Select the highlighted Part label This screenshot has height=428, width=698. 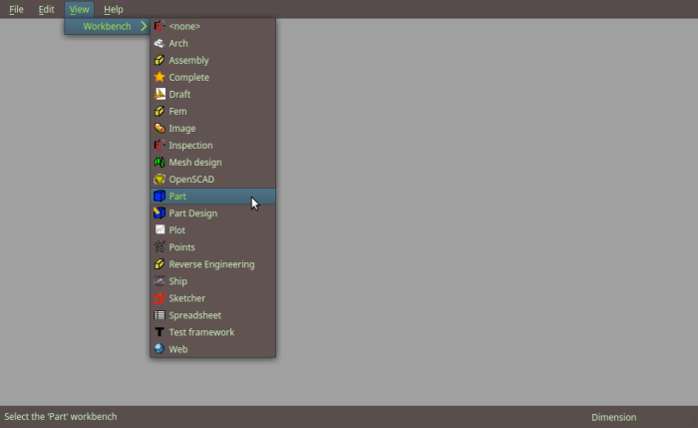click(177, 196)
